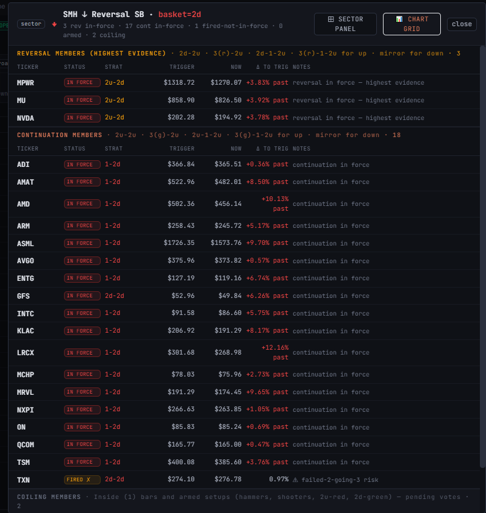Select the LRCX ticker

click(26, 353)
